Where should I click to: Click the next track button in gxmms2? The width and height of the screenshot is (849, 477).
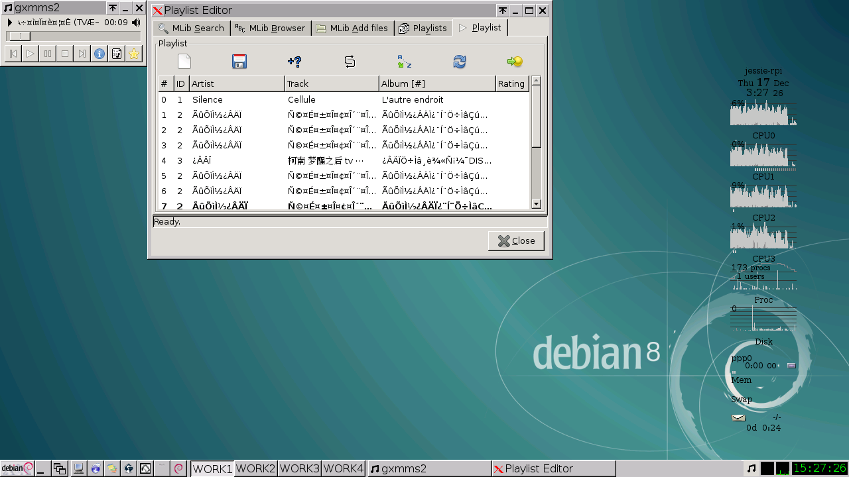[82, 54]
